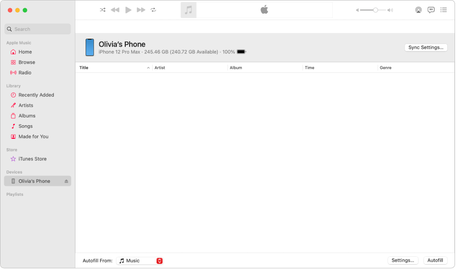
Task: Open Sync Settings for the device
Action: (x=426, y=47)
